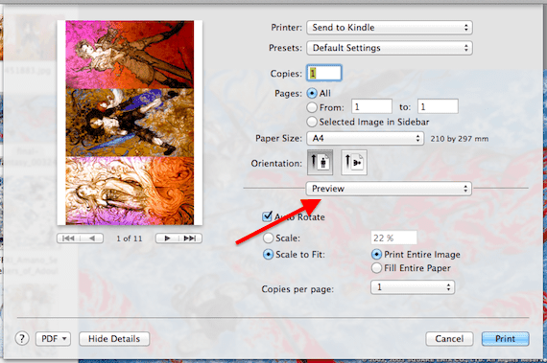Open the Printer dropdown showing Send to Kindle
The height and width of the screenshot is (363, 547).
coord(390,28)
